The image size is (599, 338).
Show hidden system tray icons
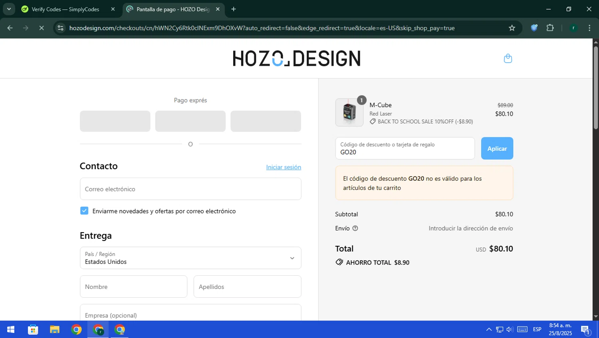tap(489, 330)
